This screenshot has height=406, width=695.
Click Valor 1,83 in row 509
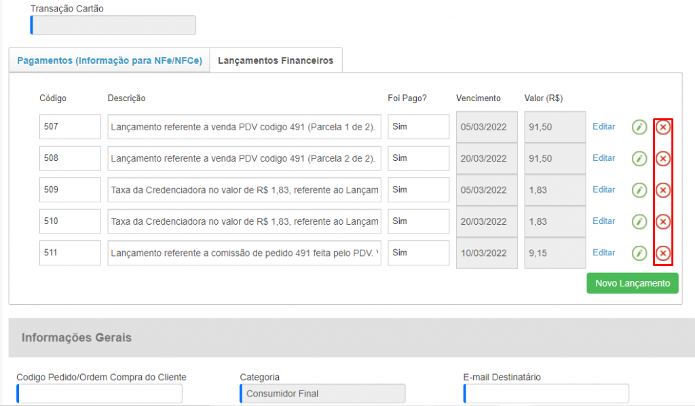555,189
